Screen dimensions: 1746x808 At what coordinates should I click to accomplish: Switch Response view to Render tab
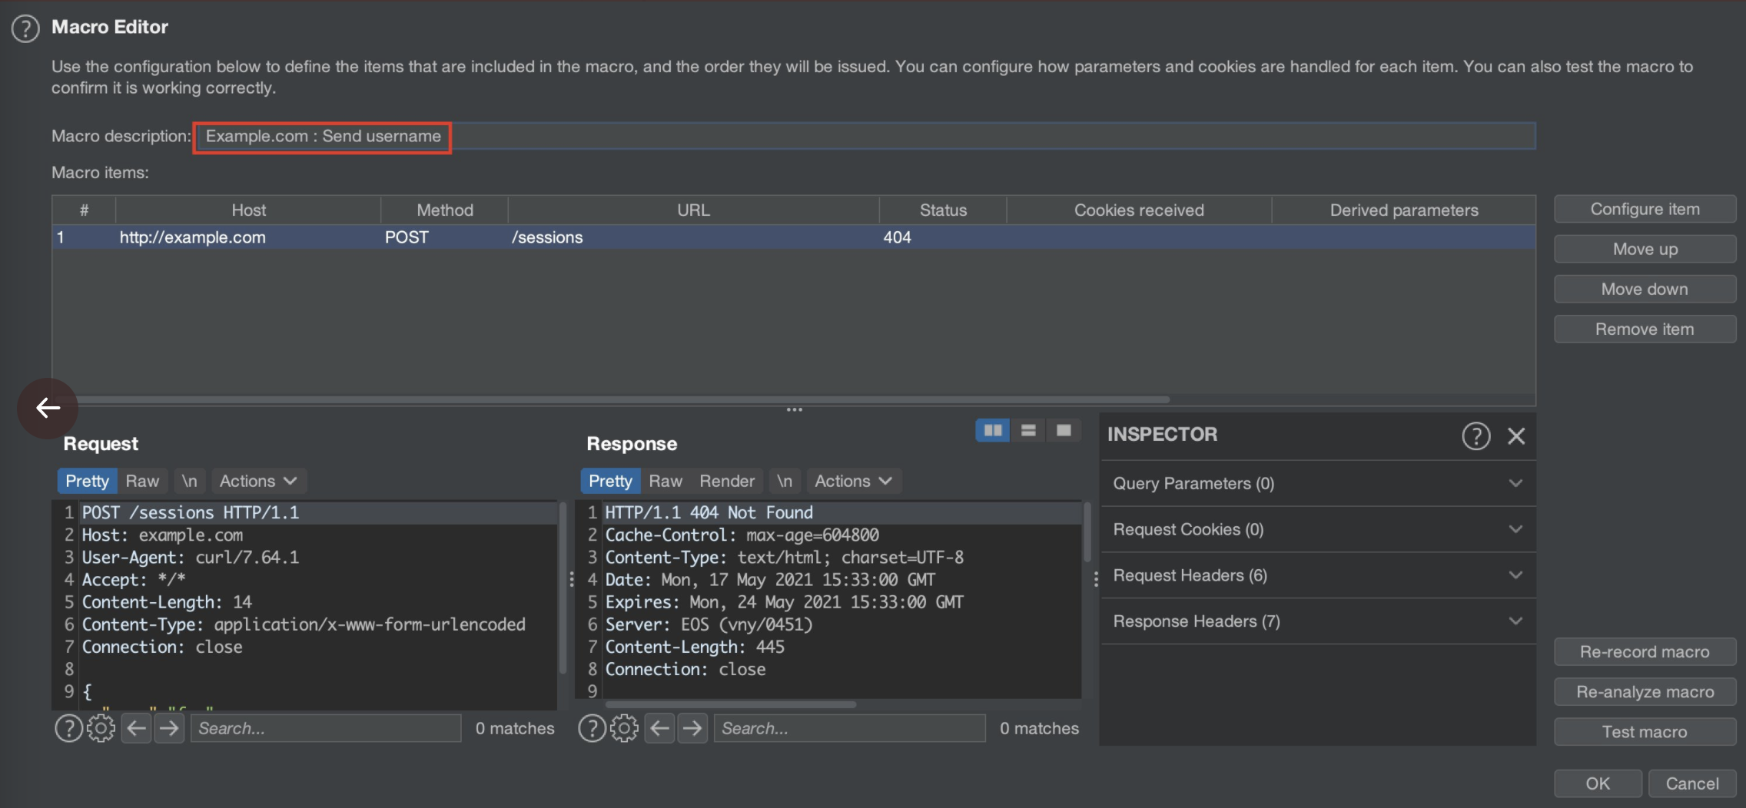(727, 482)
